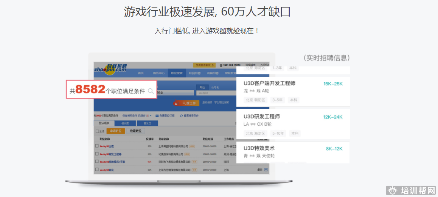Check the box for Unity3D主程 job row
This screenshot has width=438, height=197.
coord(97,146)
